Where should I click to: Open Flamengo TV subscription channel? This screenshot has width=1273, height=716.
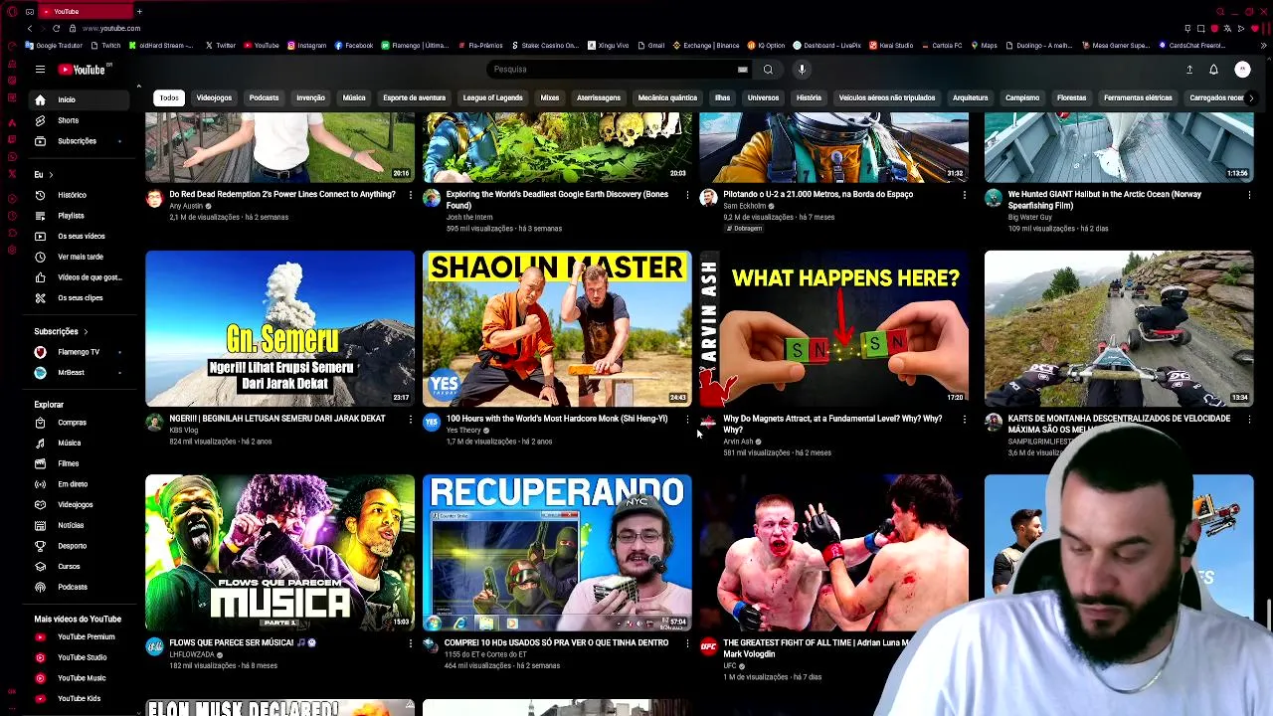tap(80, 352)
